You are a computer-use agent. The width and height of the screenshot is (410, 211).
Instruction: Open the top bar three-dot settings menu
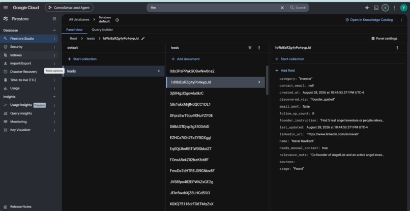tap(395, 8)
